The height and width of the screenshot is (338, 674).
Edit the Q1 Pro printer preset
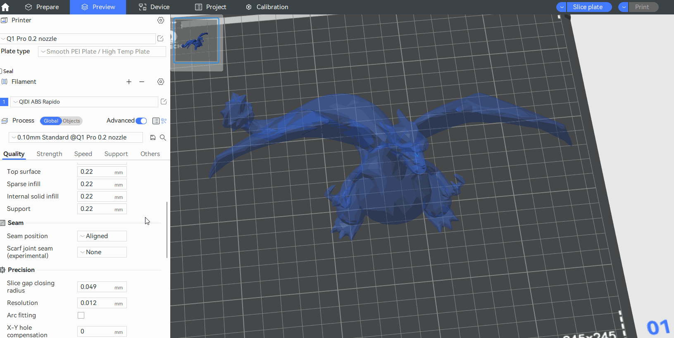[160, 38]
